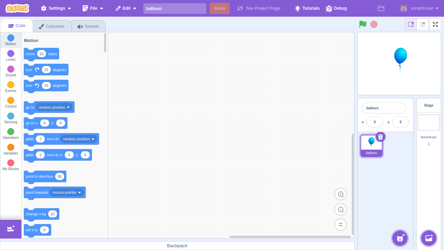Open the Tutorials library
Image resolution: width=444 pixels, height=250 pixels.
click(x=307, y=8)
